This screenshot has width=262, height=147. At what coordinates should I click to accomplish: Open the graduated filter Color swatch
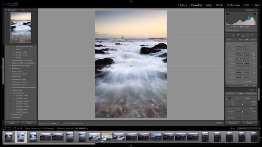(x=248, y=82)
